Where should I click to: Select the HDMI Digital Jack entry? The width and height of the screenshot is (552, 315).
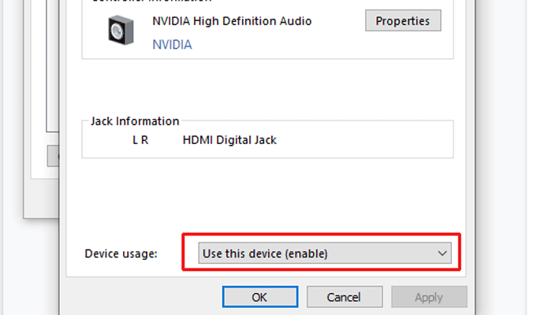tap(229, 140)
